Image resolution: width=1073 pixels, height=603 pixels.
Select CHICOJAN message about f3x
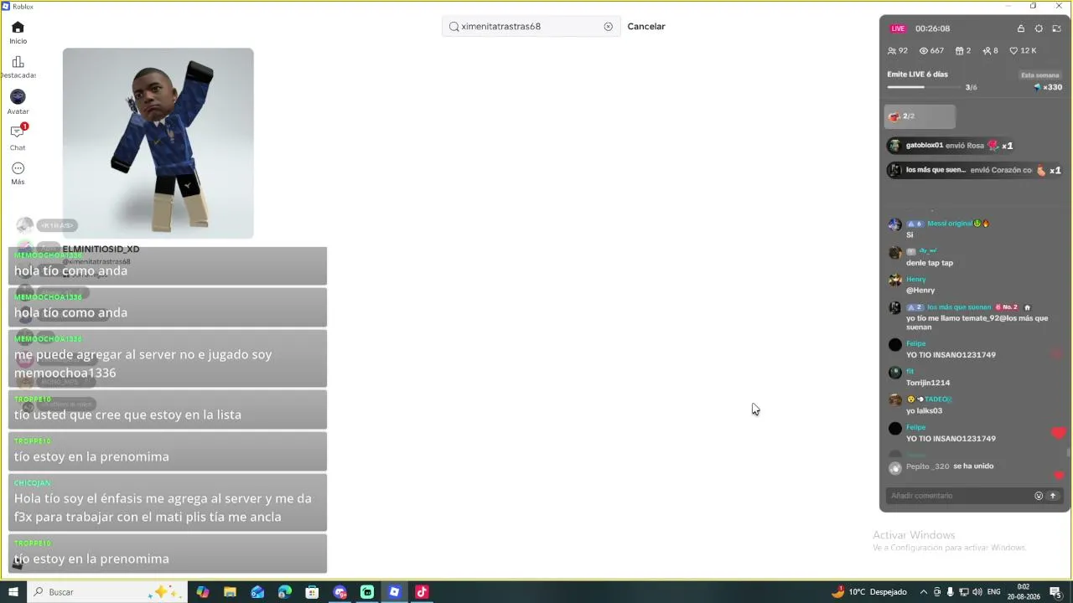pyautogui.click(x=168, y=502)
